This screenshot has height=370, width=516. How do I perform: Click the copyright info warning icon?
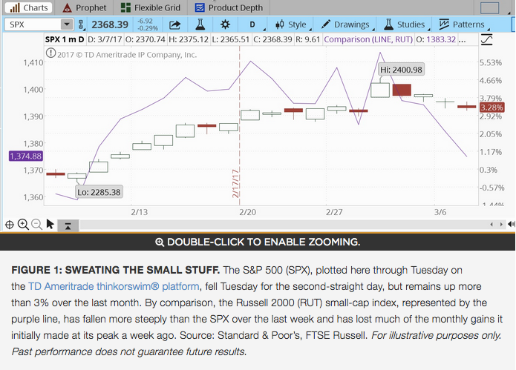pos(50,53)
